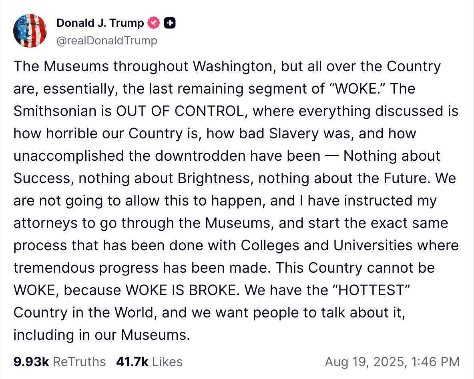
Task: View the 9.93k ReTruths count
Action: pyautogui.click(x=31, y=361)
